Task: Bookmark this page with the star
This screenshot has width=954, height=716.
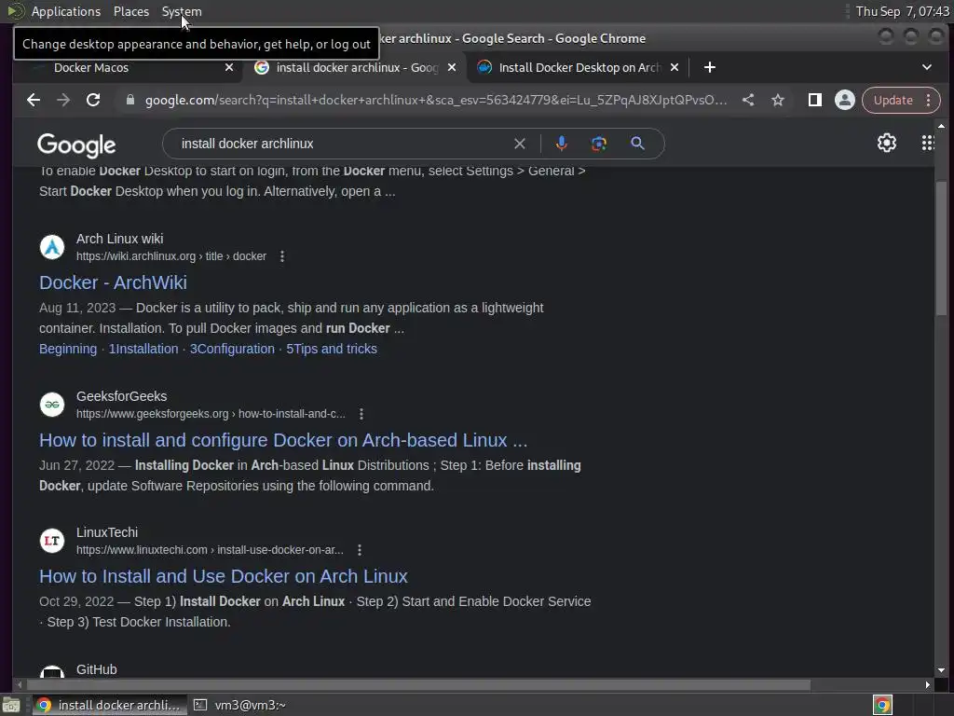Action: pos(778,100)
